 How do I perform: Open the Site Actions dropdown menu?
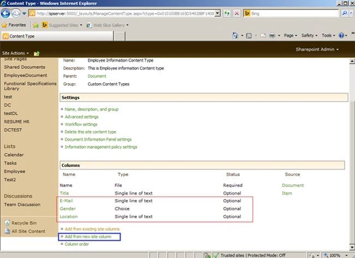click(x=15, y=53)
